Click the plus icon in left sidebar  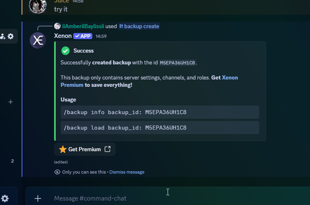pyautogui.click(x=11, y=102)
